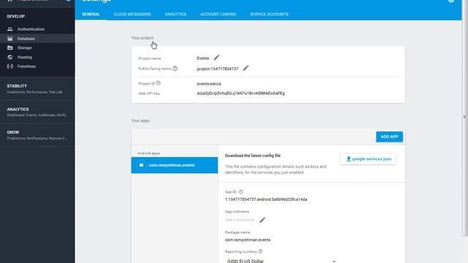Image resolution: width=468 pixels, height=263 pixels.
Task: Open the Service Accounts tab
Action: point(269,14)
